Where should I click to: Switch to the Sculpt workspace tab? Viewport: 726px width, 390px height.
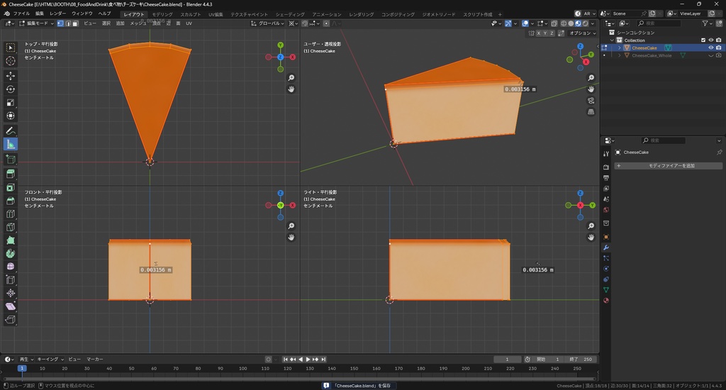click(x=190, y=14)
